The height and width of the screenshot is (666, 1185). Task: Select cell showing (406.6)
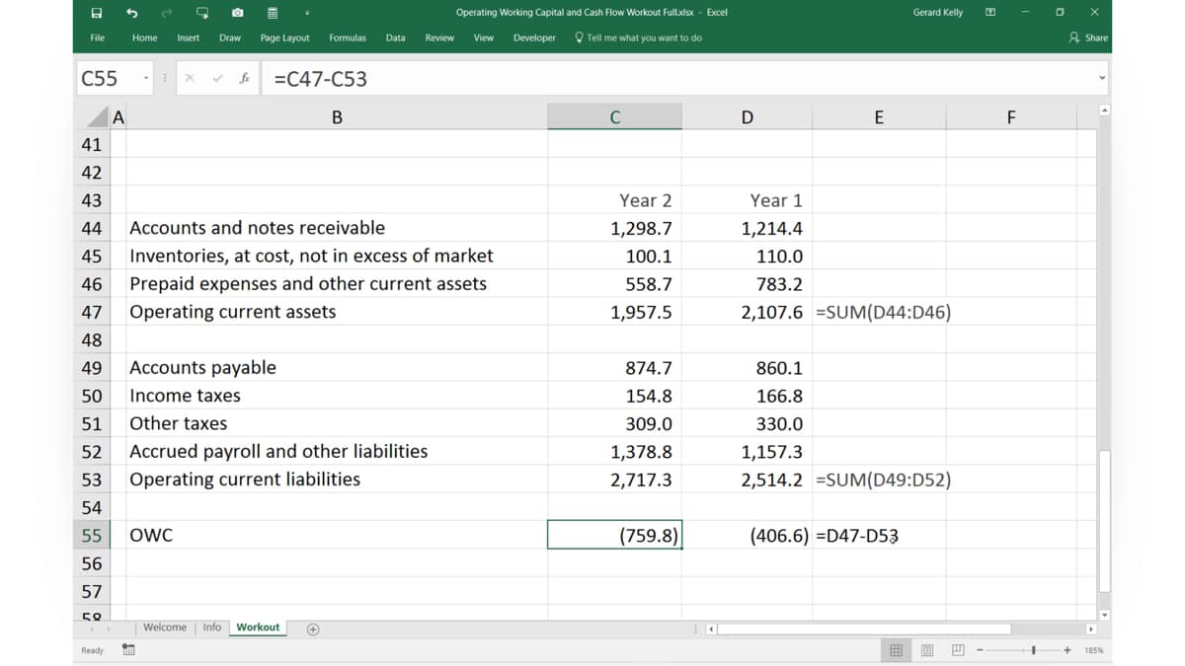[747, 536]
